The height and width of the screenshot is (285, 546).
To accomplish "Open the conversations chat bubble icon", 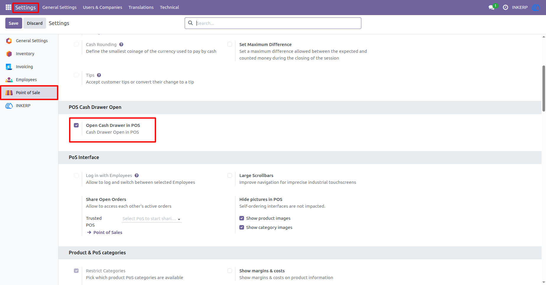I will (x=492, y=7).
